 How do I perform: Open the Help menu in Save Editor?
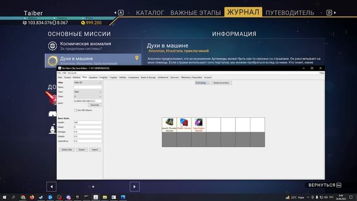[x=321, y=73]
